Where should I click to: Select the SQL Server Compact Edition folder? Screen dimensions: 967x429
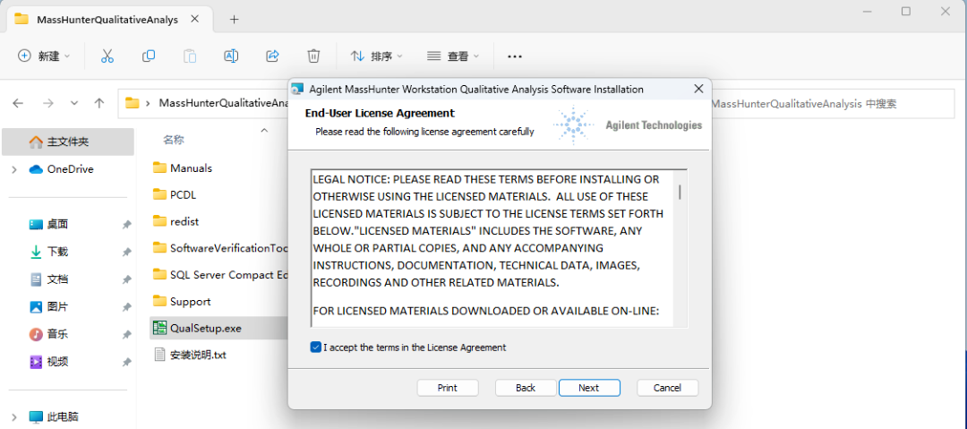(221, 275)
